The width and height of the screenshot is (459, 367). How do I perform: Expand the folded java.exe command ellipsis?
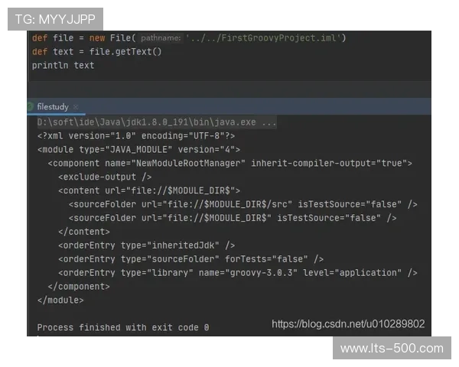[269, 122]
